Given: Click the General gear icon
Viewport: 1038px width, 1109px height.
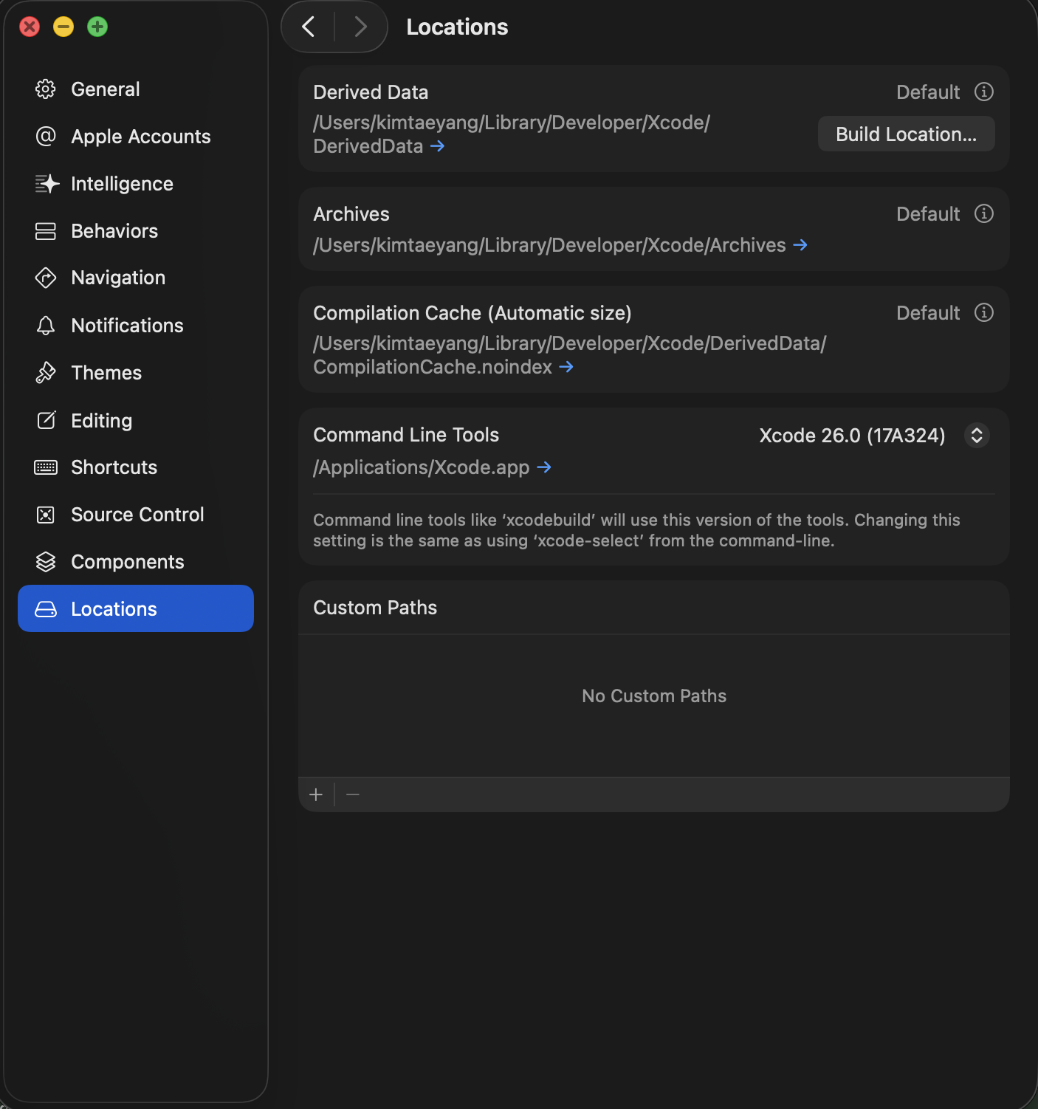Looking at the screenshot, I should tap(46, 89).
